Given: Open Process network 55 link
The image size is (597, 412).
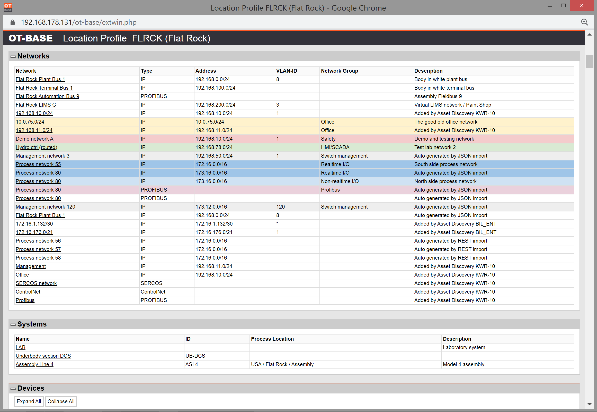Looking at the screenshot, I should pos(38,165).
